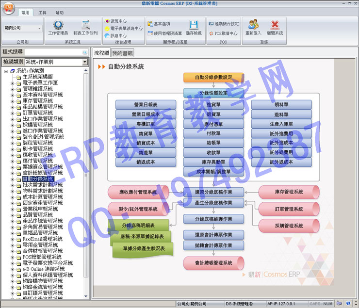The image size is (359, 308).
Task: Click the tree scrollbar up arrow
Action: pos(86,70)
